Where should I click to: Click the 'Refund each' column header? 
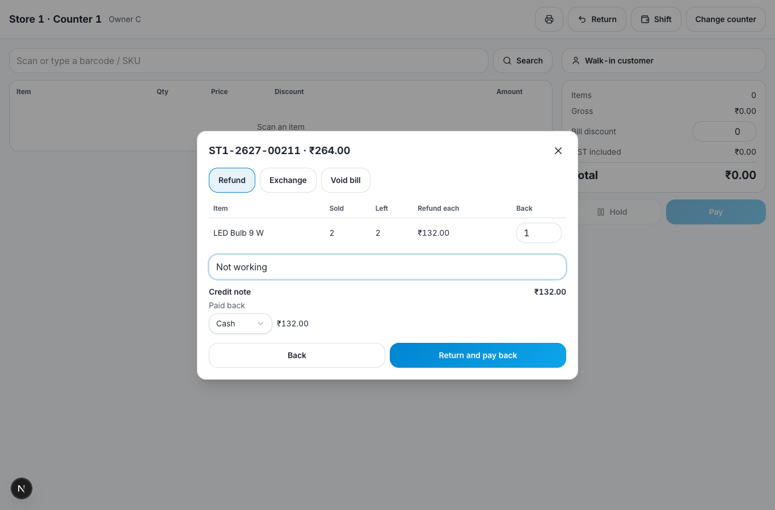tap(438, 209)
